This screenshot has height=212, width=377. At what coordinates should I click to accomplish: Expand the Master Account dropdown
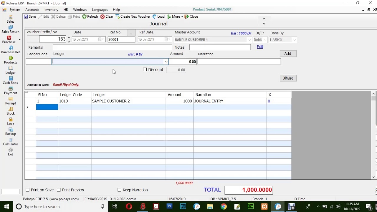(249, 40)
